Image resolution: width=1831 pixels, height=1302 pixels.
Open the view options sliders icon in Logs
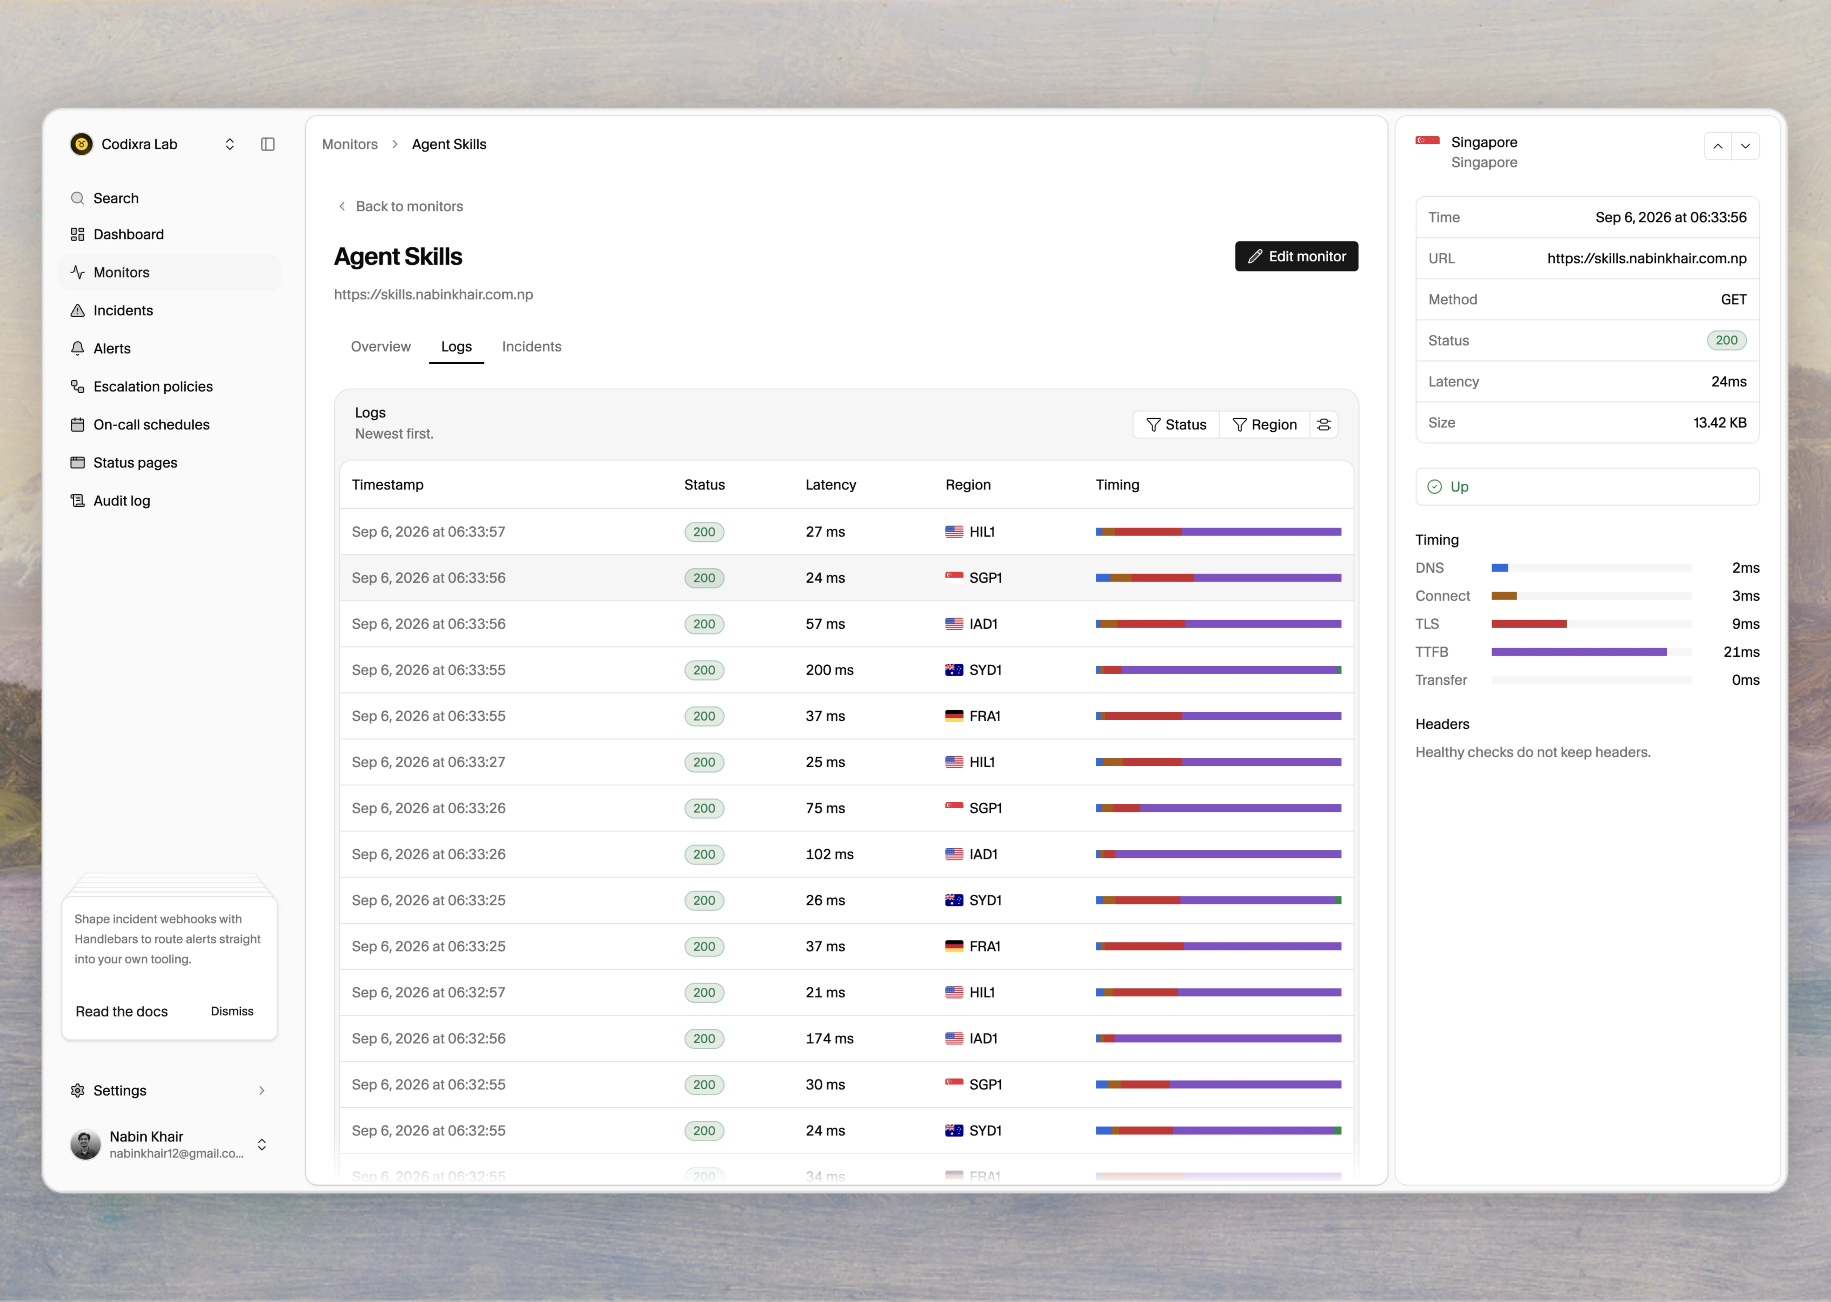click(1324, 425)
